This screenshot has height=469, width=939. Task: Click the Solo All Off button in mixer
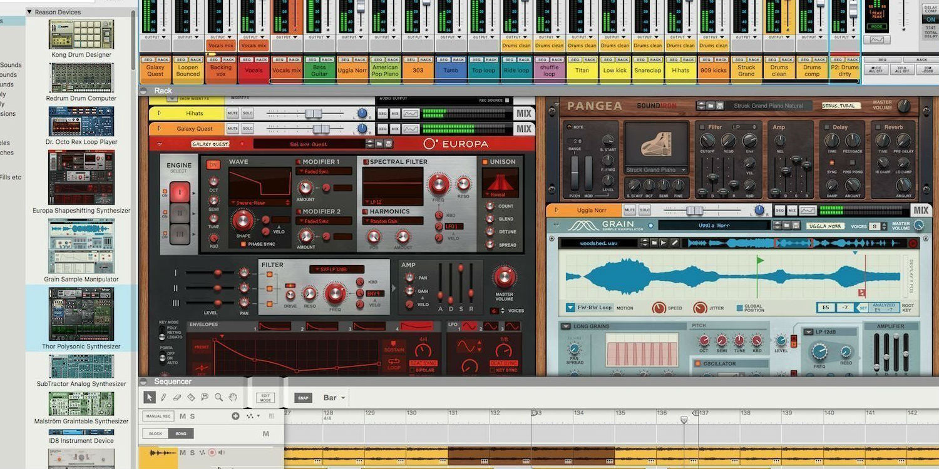903,70
